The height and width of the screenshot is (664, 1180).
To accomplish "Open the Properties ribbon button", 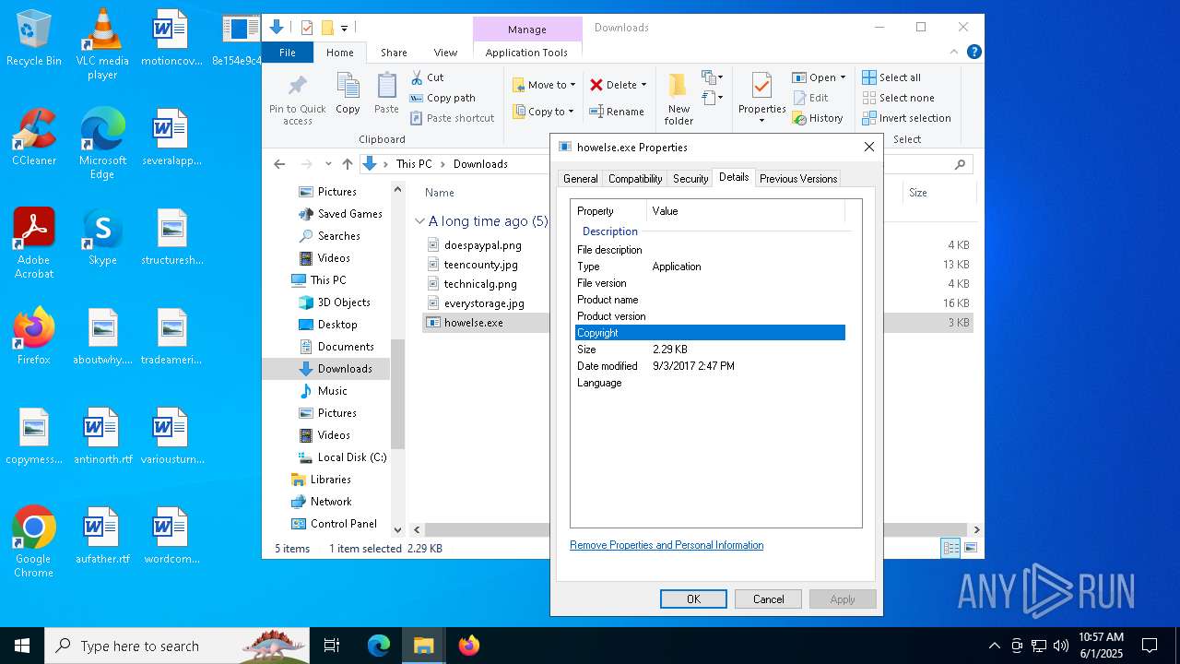I will [x=761, y=99].
